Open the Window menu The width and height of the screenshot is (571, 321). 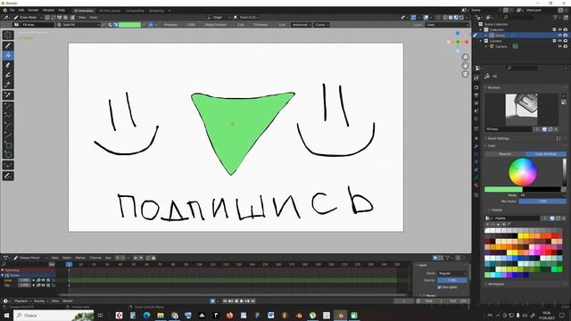[48, 10]
